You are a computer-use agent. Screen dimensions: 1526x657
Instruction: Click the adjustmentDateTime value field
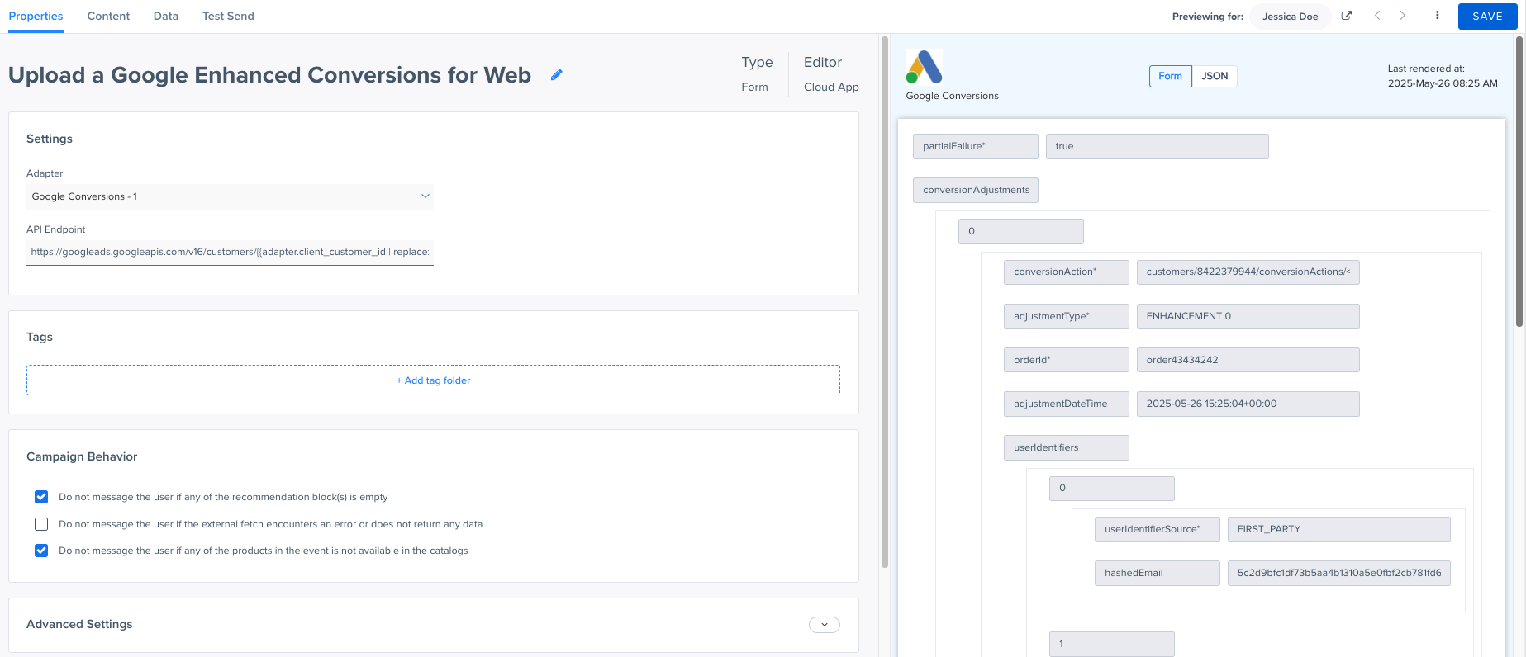click(x=1248, y=404)
